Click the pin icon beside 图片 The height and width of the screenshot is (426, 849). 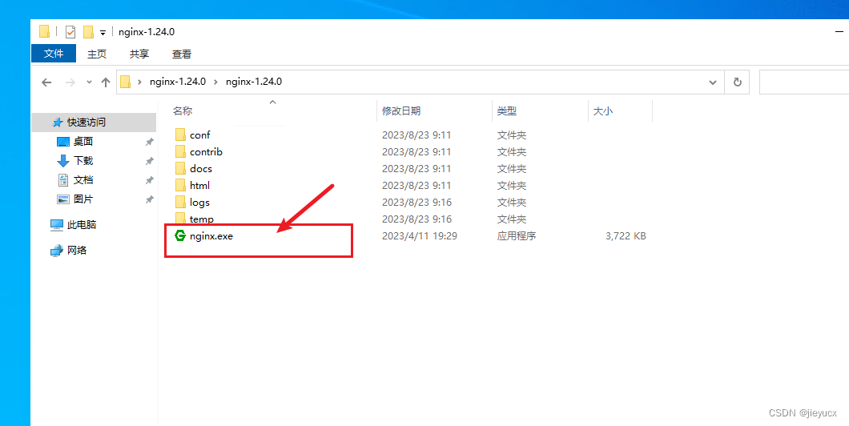150,199
